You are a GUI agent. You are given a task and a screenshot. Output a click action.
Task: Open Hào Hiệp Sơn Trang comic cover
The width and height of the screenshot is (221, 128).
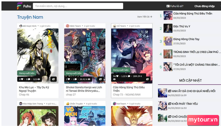point(38,116)
